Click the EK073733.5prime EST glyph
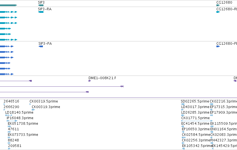The image size is (237, 150). (9, 137)
